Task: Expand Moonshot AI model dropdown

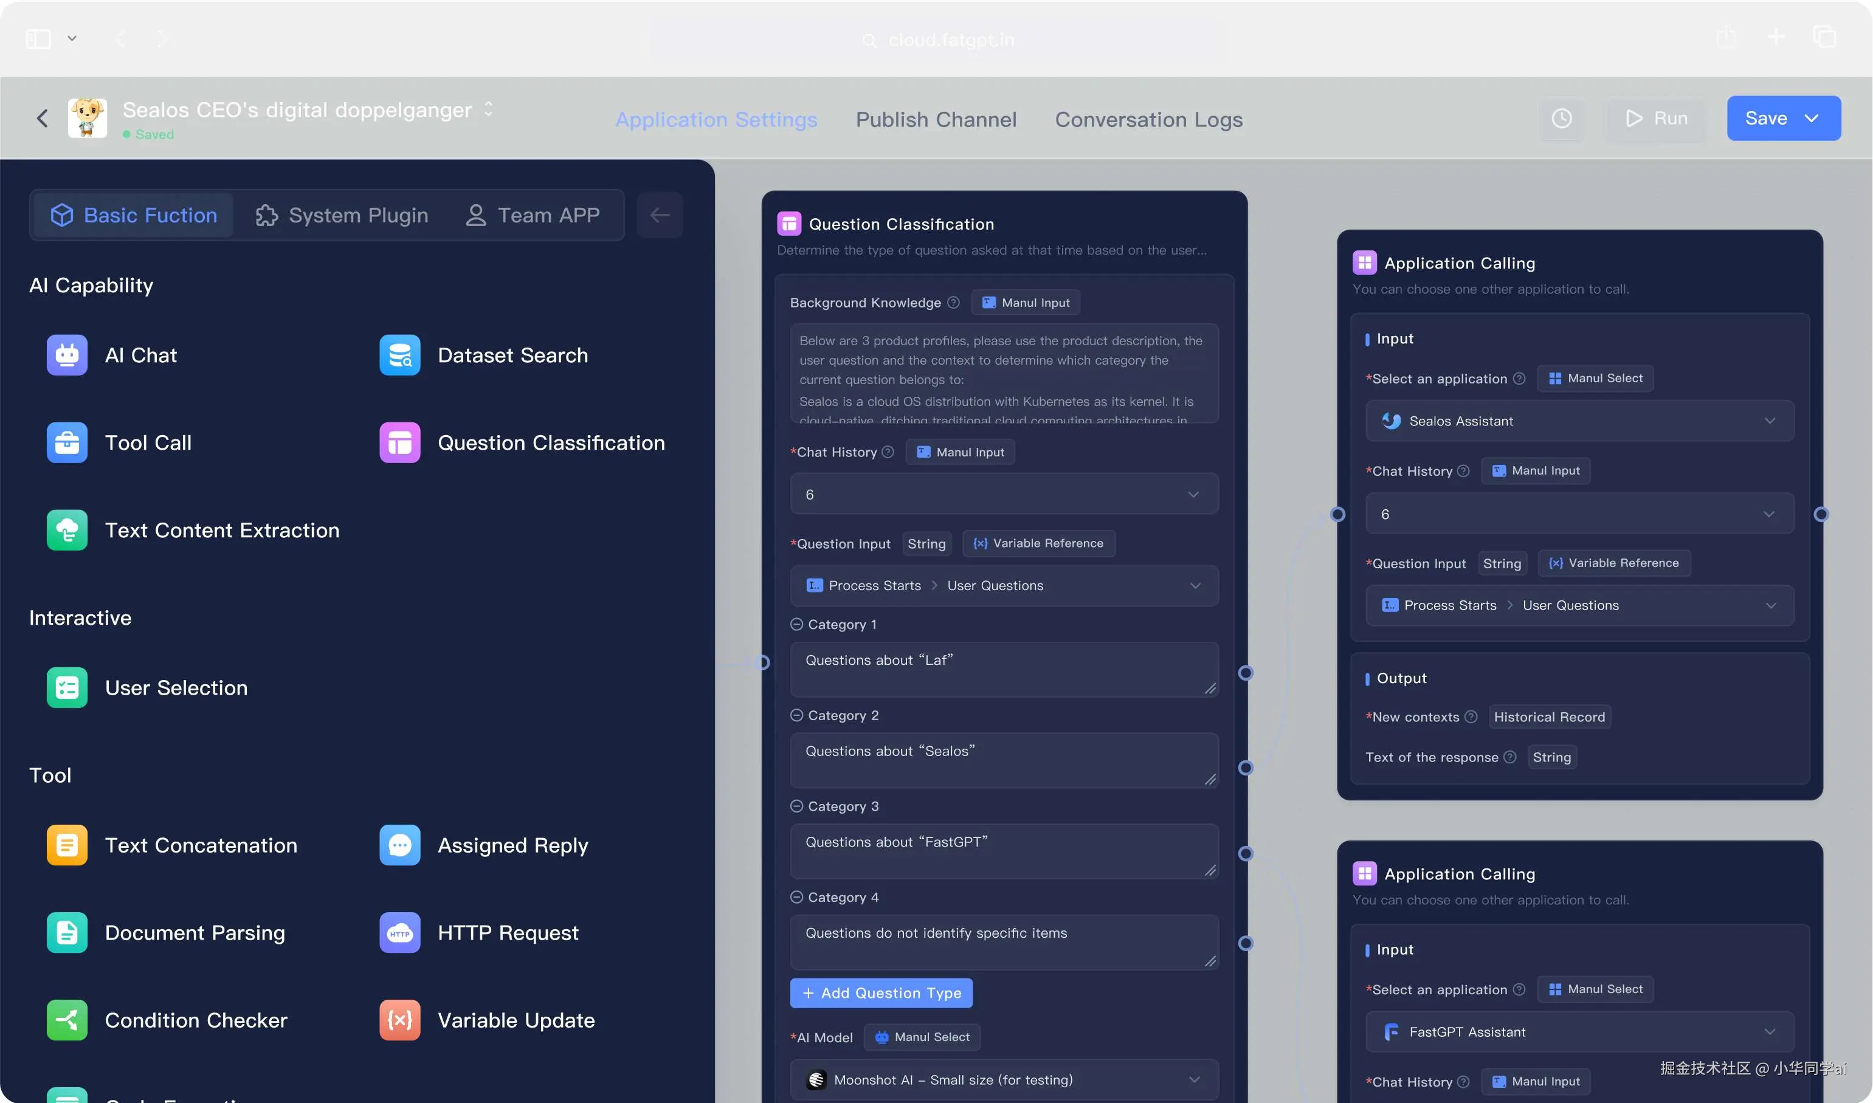Action: 1004,1079
